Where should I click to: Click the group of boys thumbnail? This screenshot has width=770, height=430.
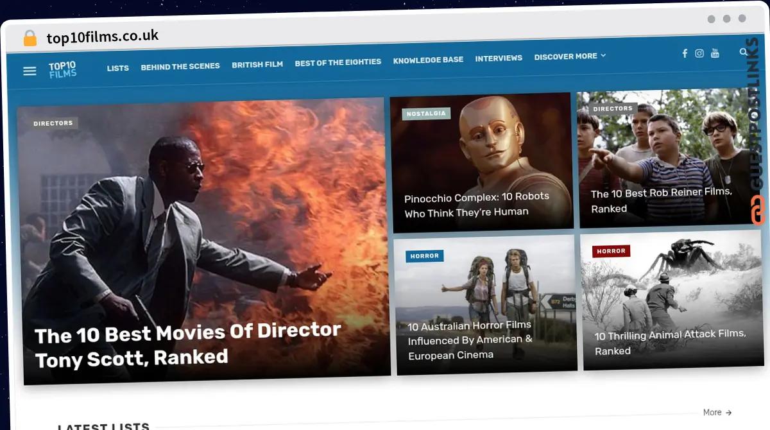669,158
